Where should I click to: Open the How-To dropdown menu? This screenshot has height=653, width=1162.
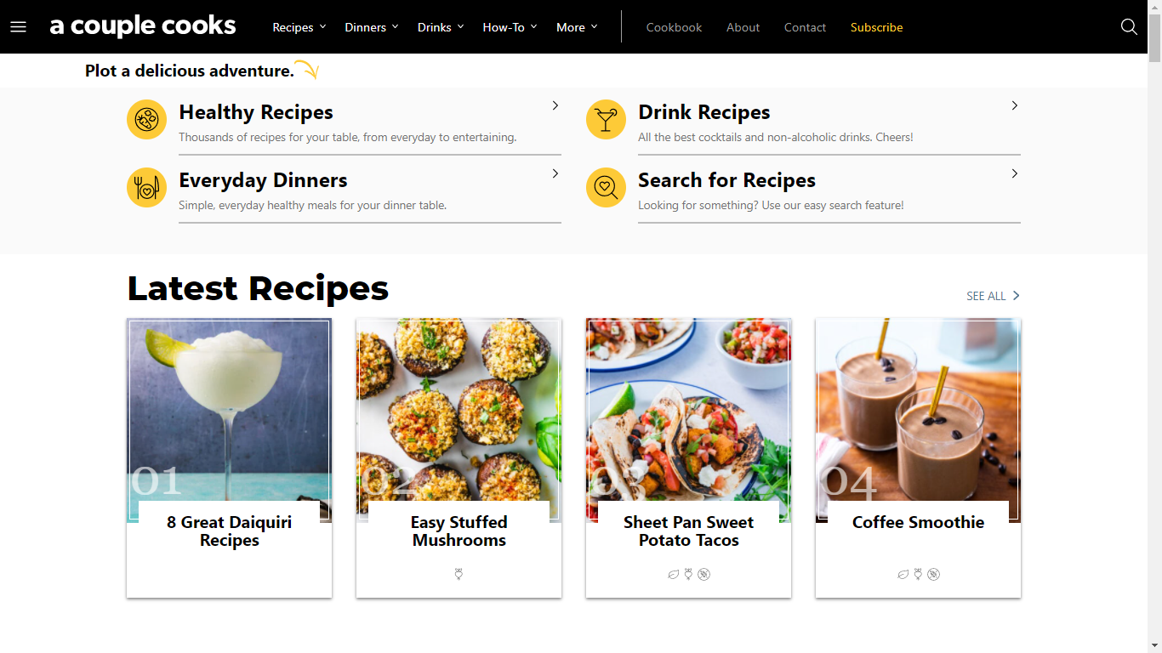510,27
